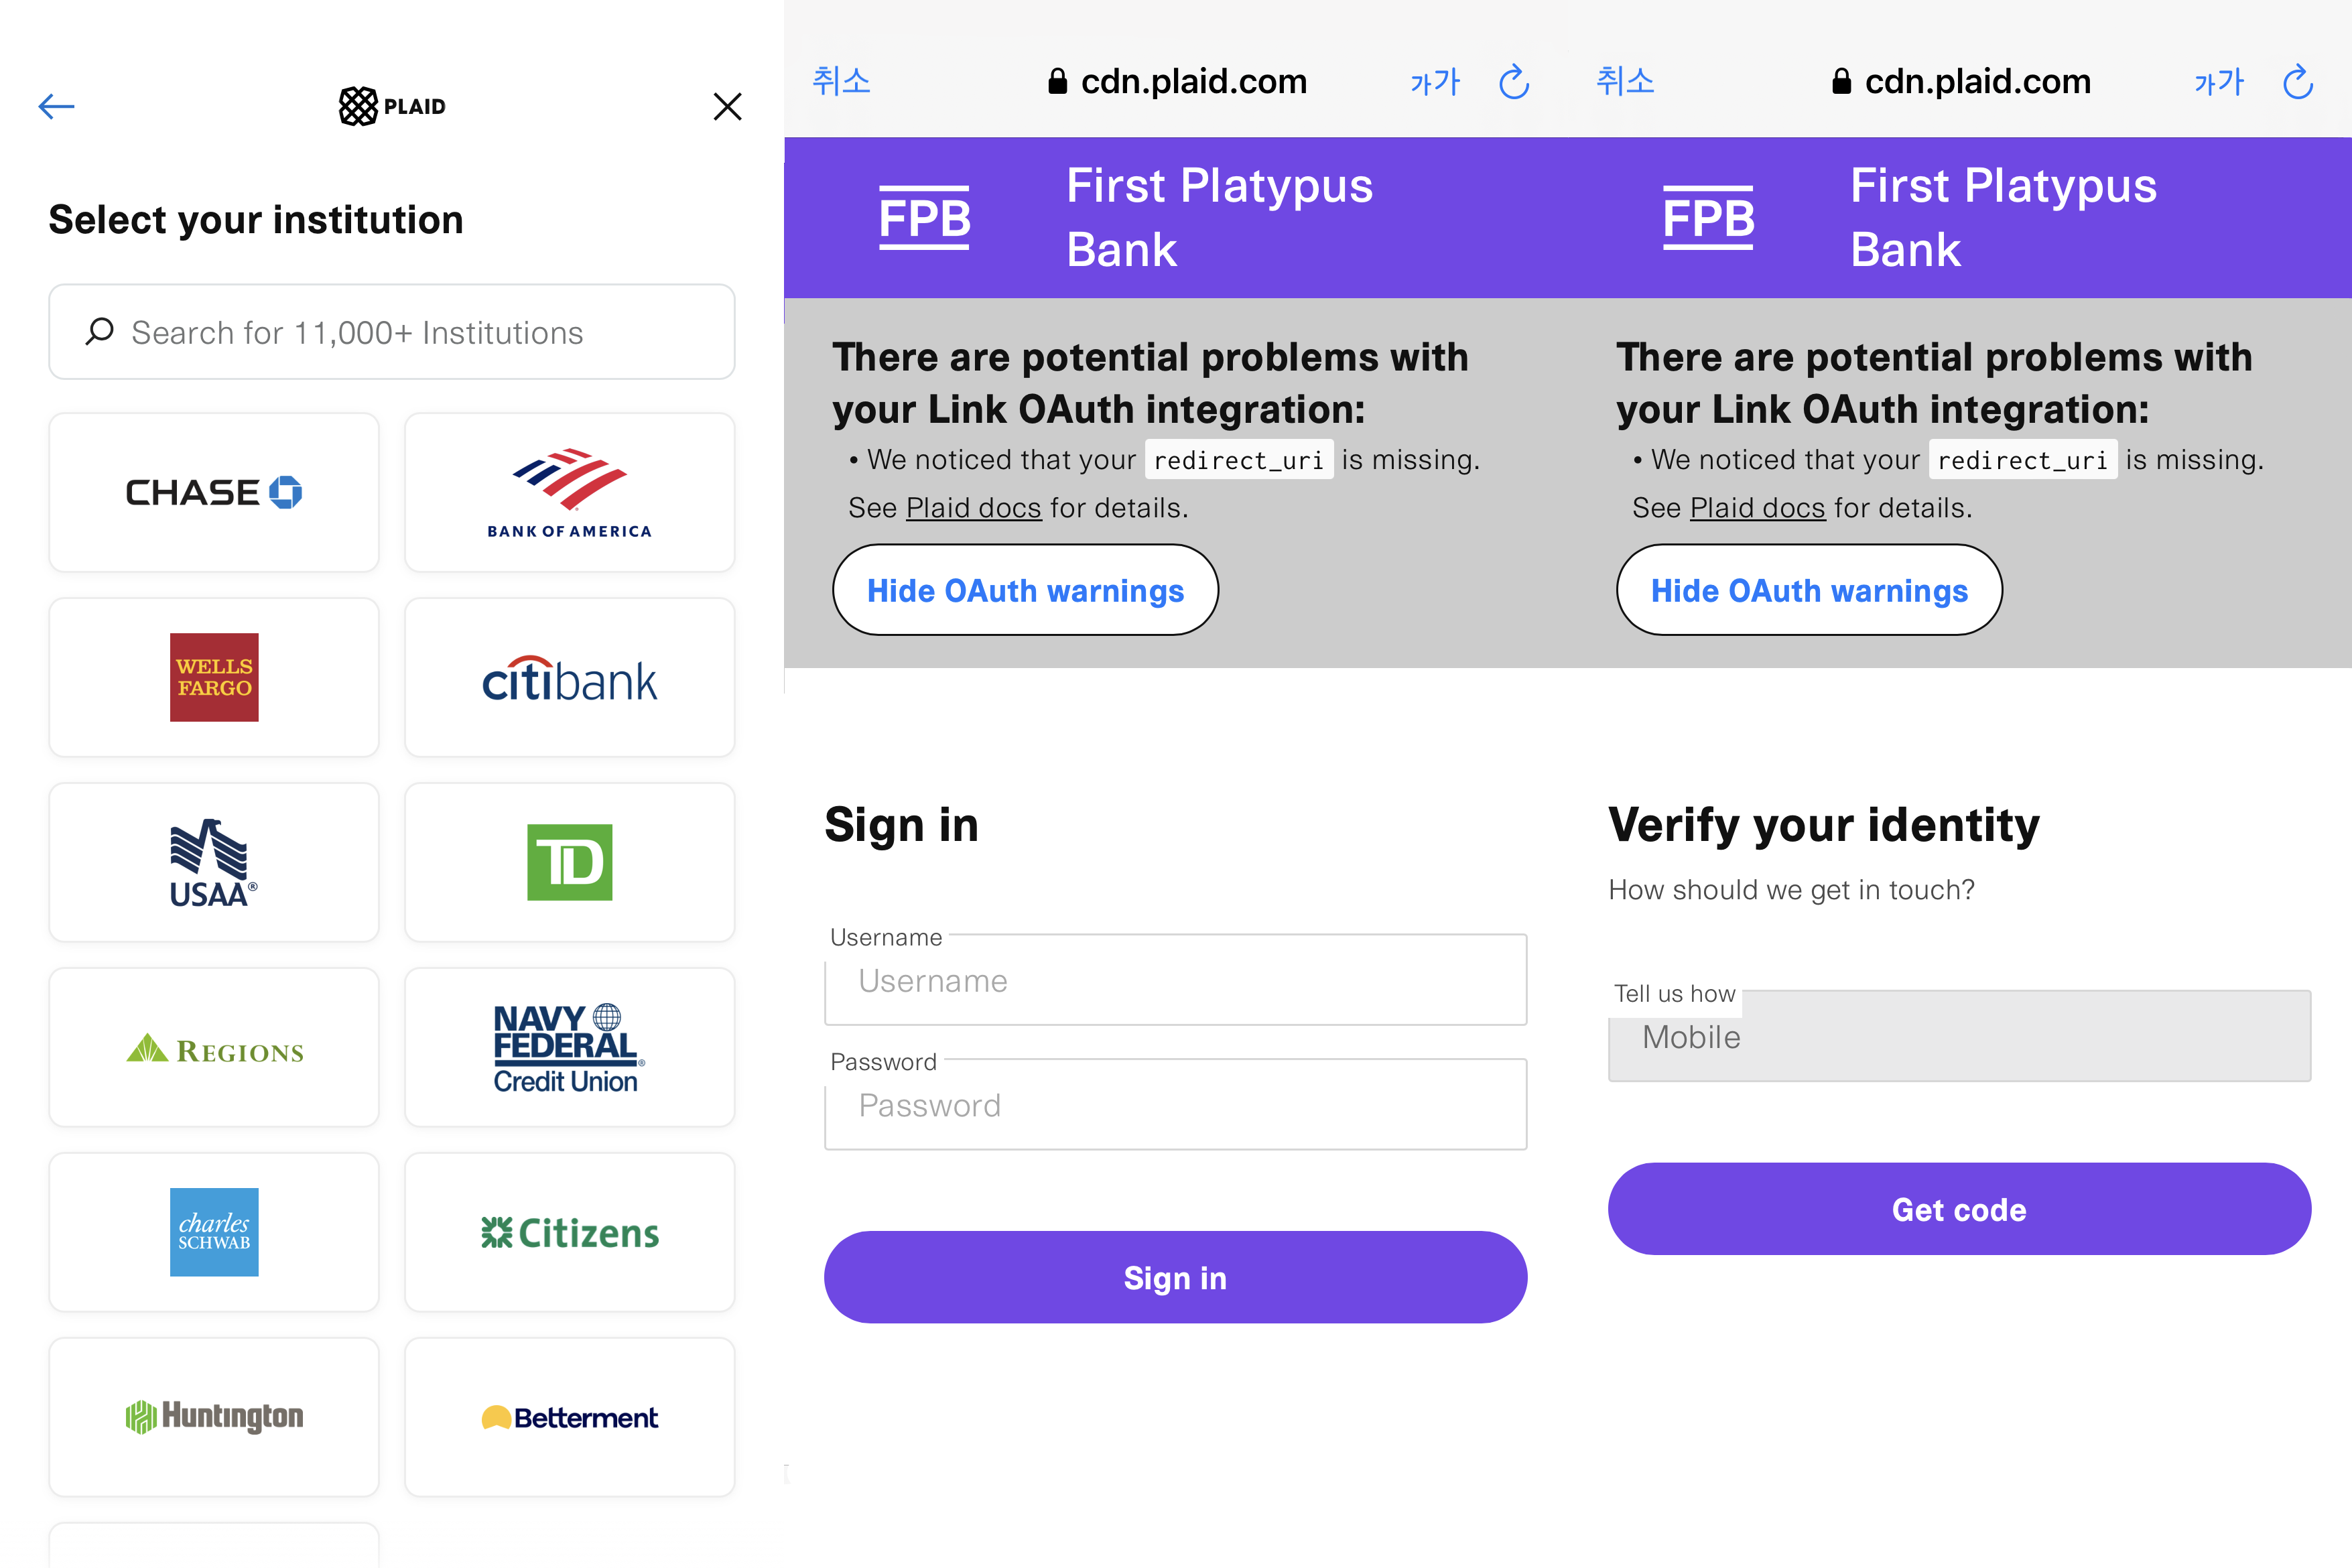The image size is (2352, 1568).
Task: Focus the Search for Institutions field
Action: point(392,332)
